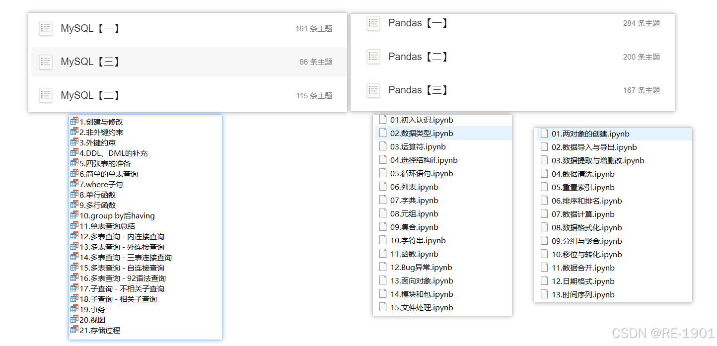
Task: Click the file icon of 12.Bug异常.ipynb
Action: click(x=382, y=267)
